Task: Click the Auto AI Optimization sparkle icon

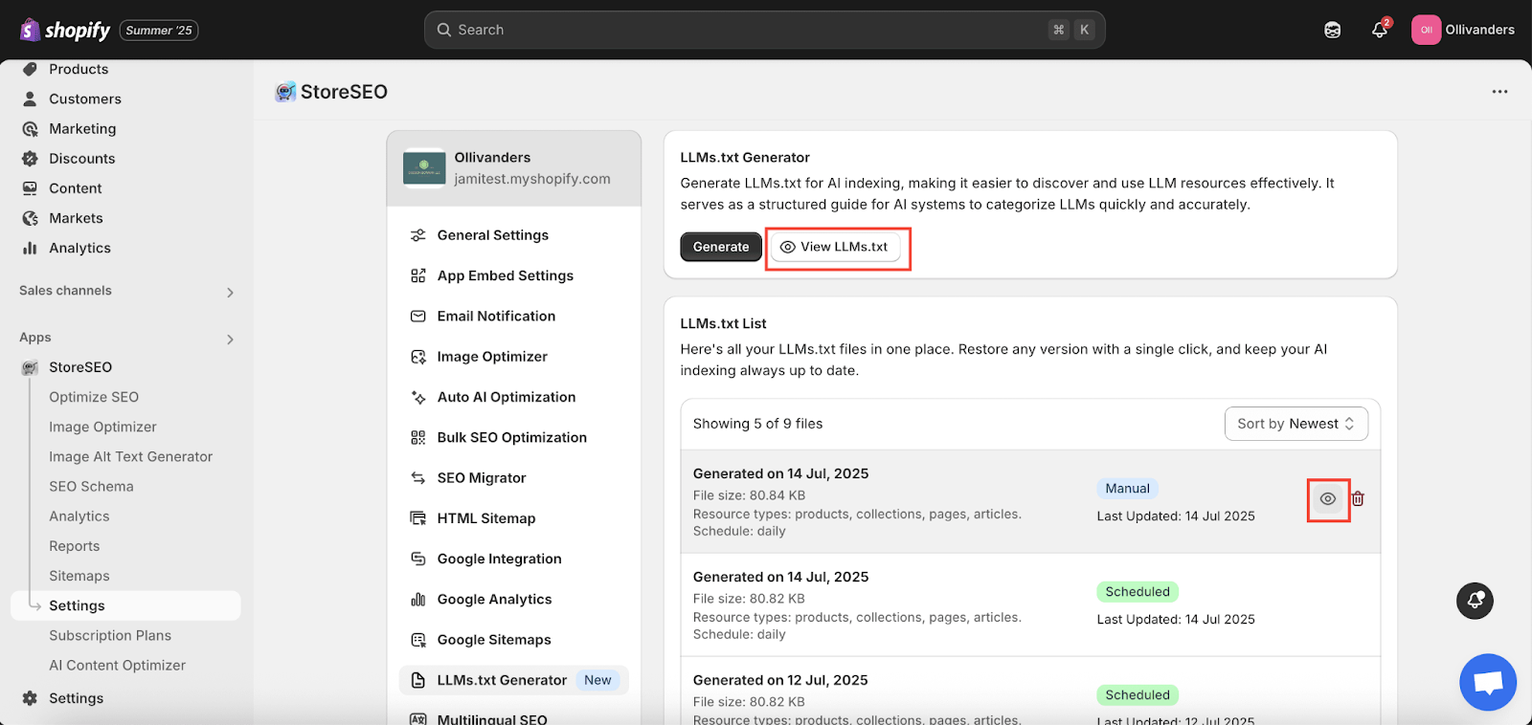Action: tap(418, 397)
